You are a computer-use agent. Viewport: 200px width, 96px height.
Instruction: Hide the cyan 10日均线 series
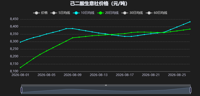click(83, 13)
